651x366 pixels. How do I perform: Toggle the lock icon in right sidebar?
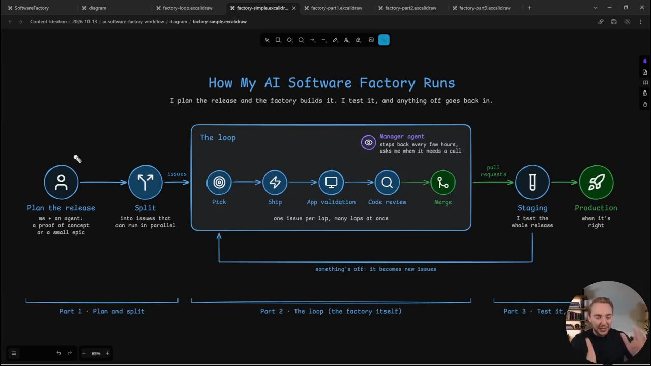[x=645, y=94]
